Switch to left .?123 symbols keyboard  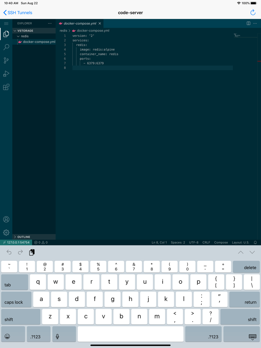[x=39, y=334]
